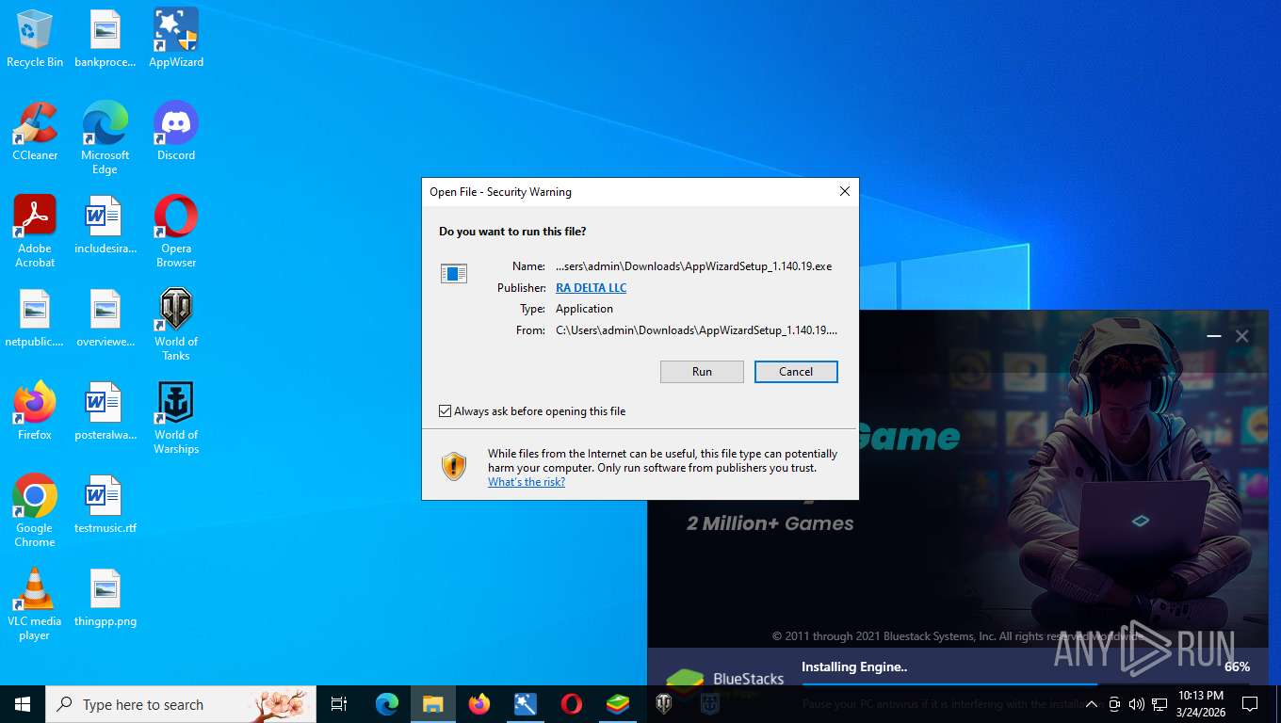Click the shield warning icon in dialog
The image size is (1281, 723).
click(454, 466)
